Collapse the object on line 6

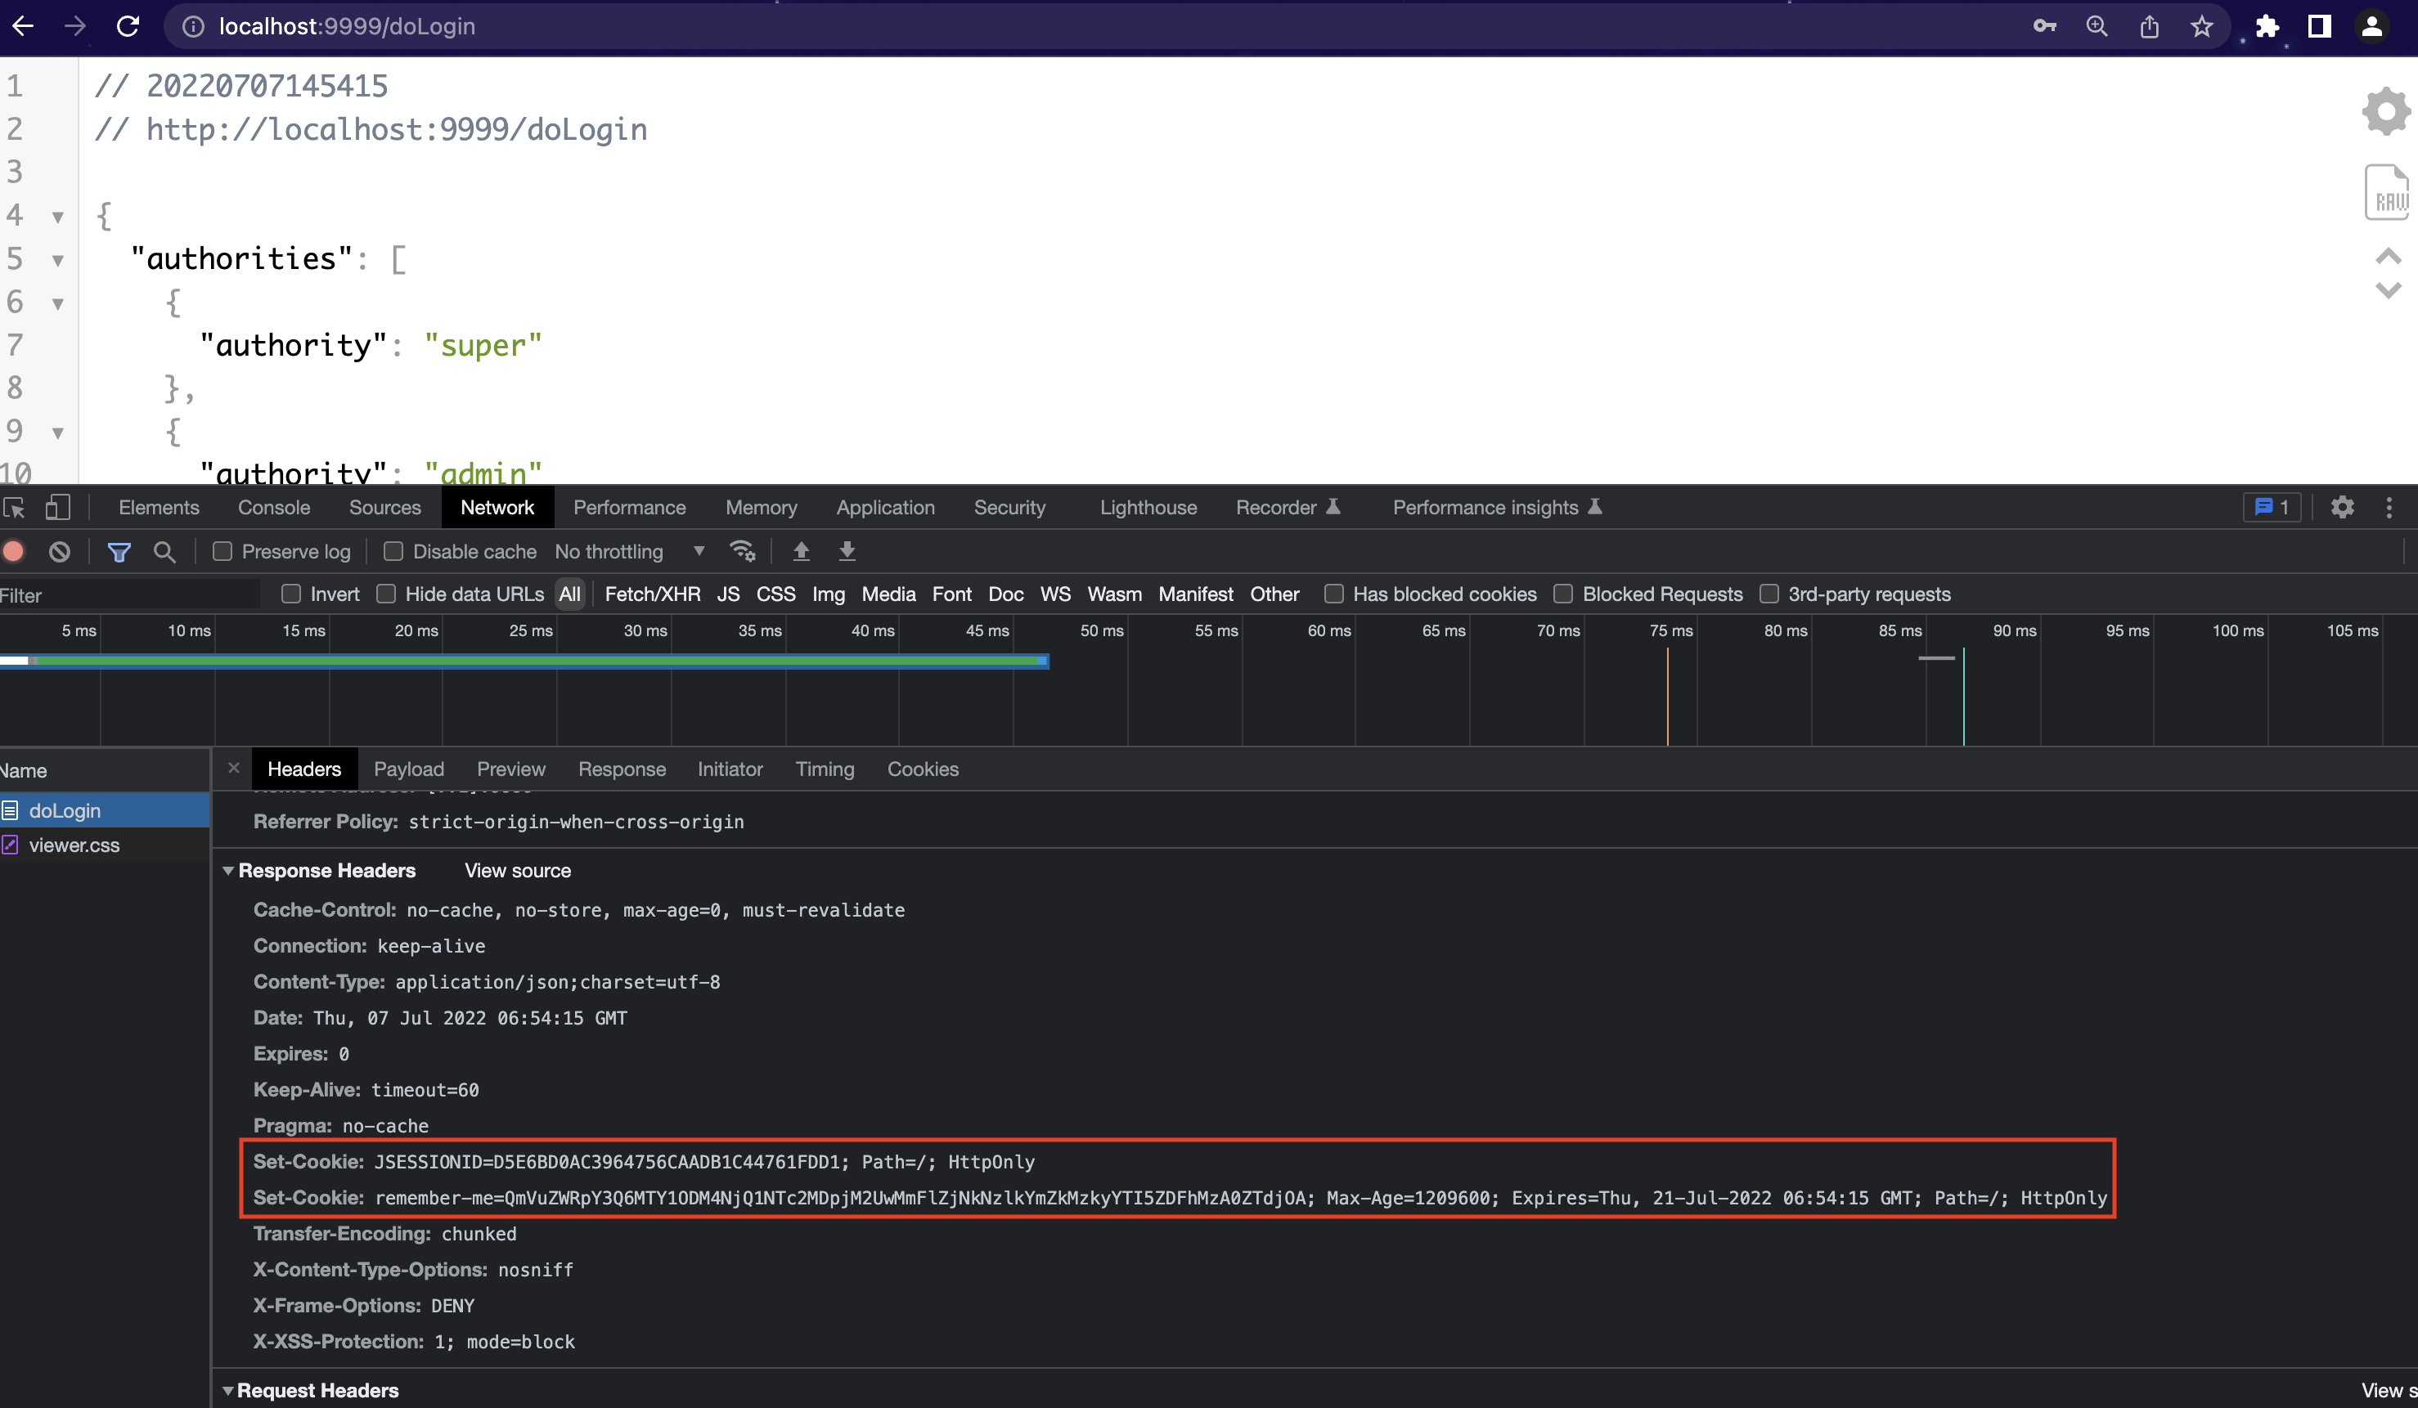(x=59, y=304)
